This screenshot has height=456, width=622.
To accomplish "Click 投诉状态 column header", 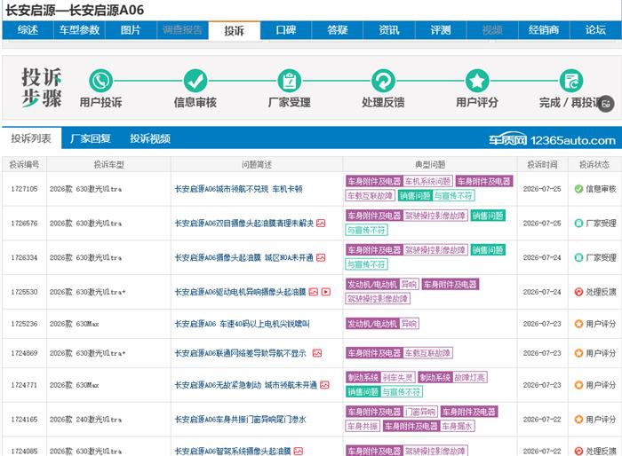I will coord(594,164).
